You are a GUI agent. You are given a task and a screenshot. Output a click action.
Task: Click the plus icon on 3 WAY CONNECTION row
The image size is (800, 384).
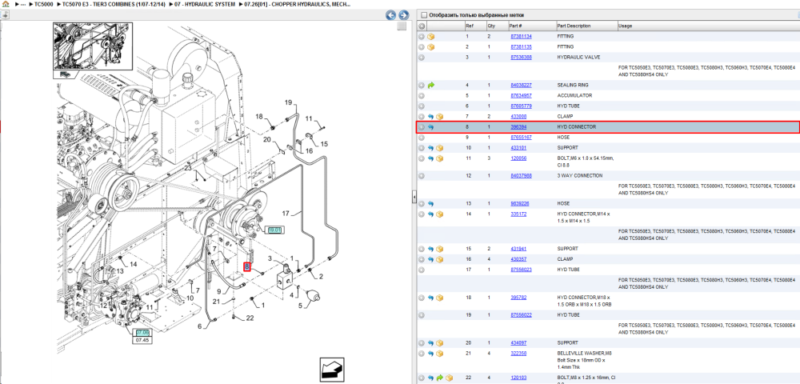tap(422, 176)
